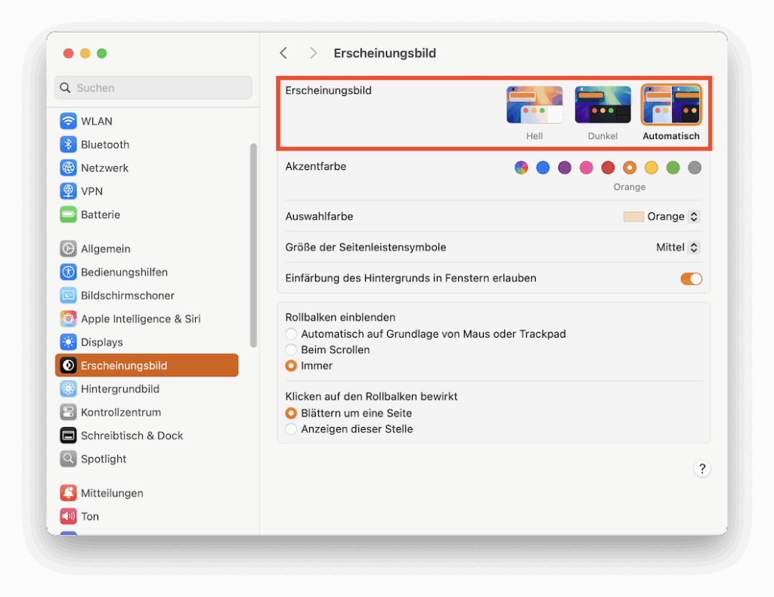This screenshot has height=597, width=774.
Task: Click the Spotlight magnifier icon in sidebar
Action: point(68,459)
